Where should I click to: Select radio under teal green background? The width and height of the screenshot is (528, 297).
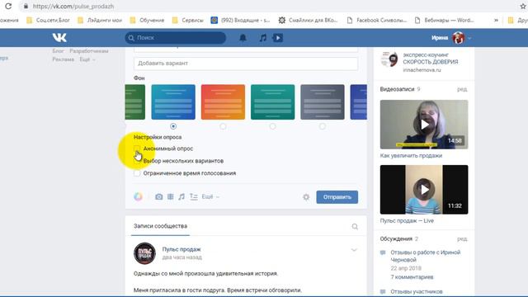(273, 126)
